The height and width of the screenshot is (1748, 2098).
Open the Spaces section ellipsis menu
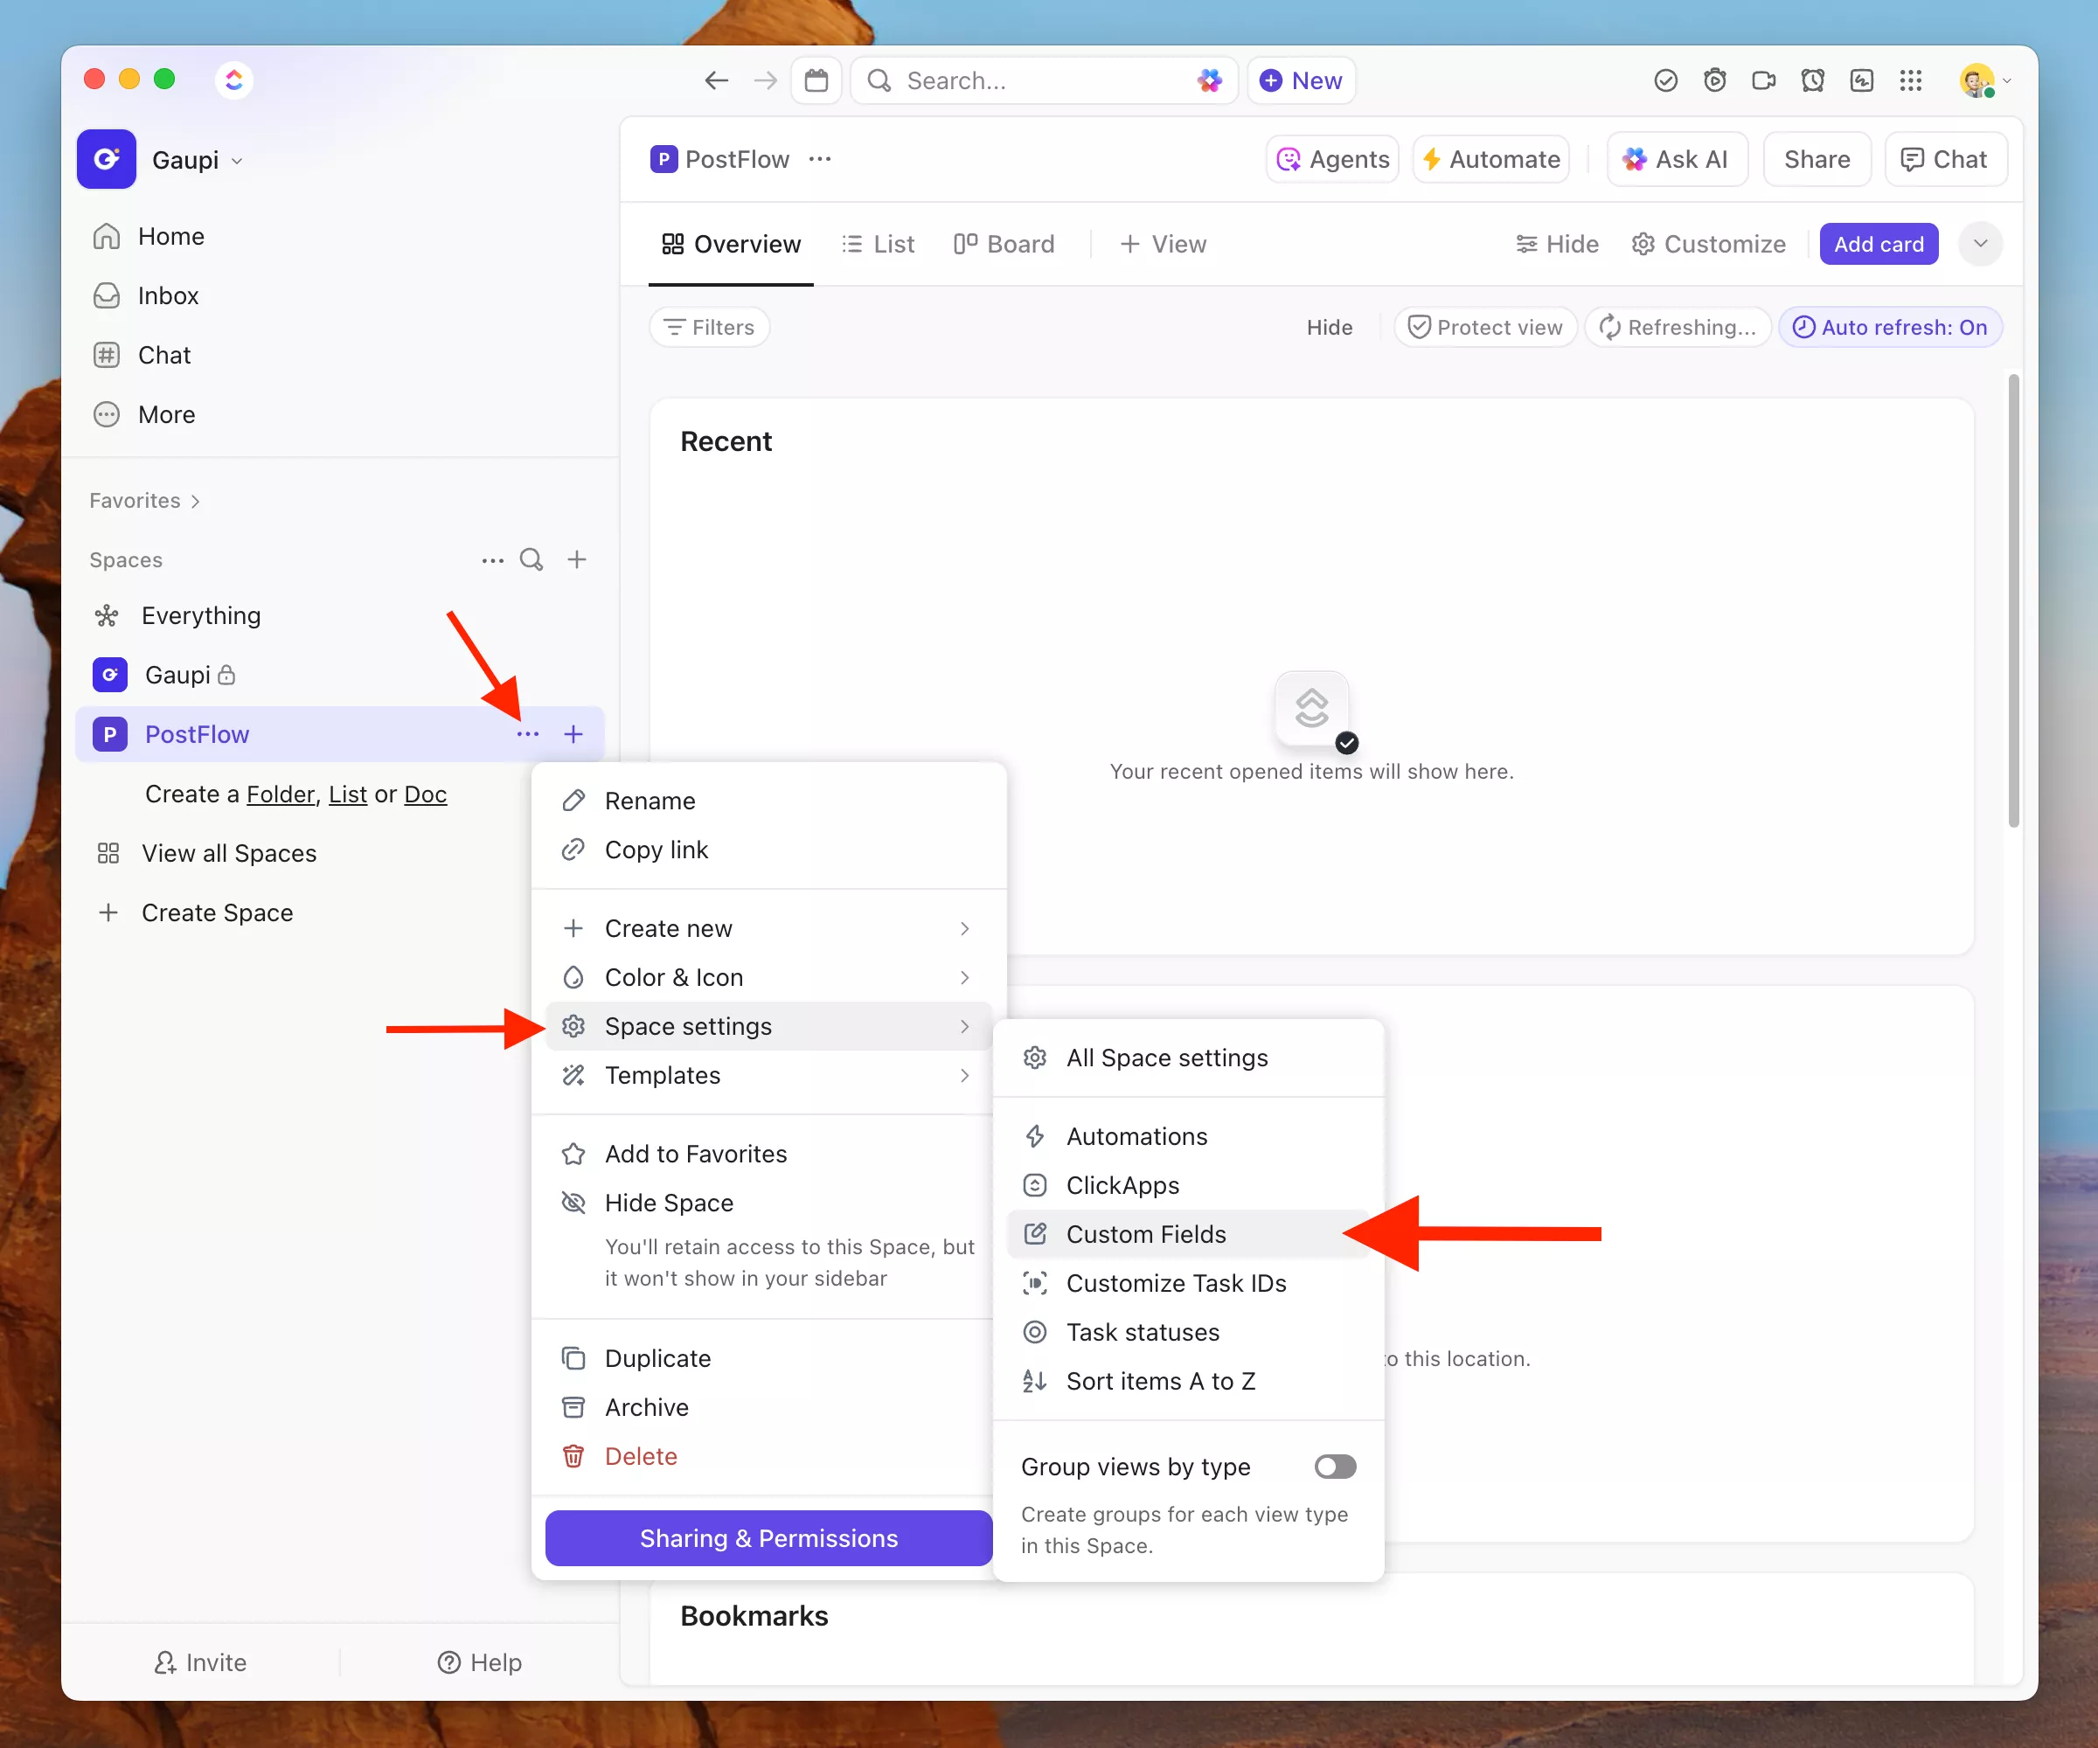pos(491,560)
